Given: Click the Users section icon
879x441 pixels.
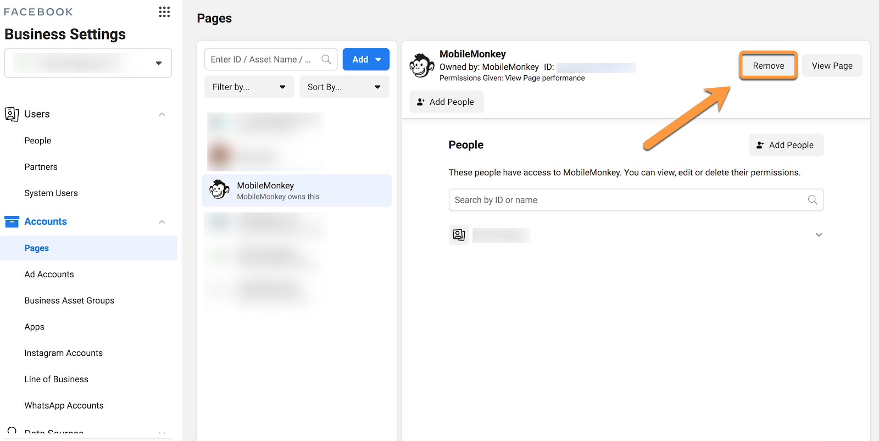Looking at the screenshot, I should point(12,114).
